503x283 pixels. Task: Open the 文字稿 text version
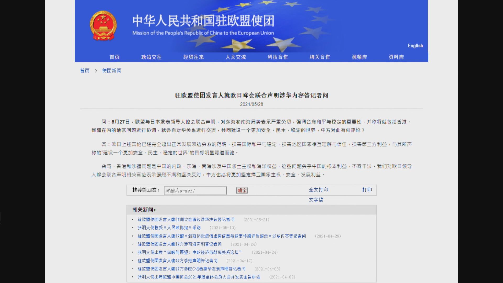point(316,200)
